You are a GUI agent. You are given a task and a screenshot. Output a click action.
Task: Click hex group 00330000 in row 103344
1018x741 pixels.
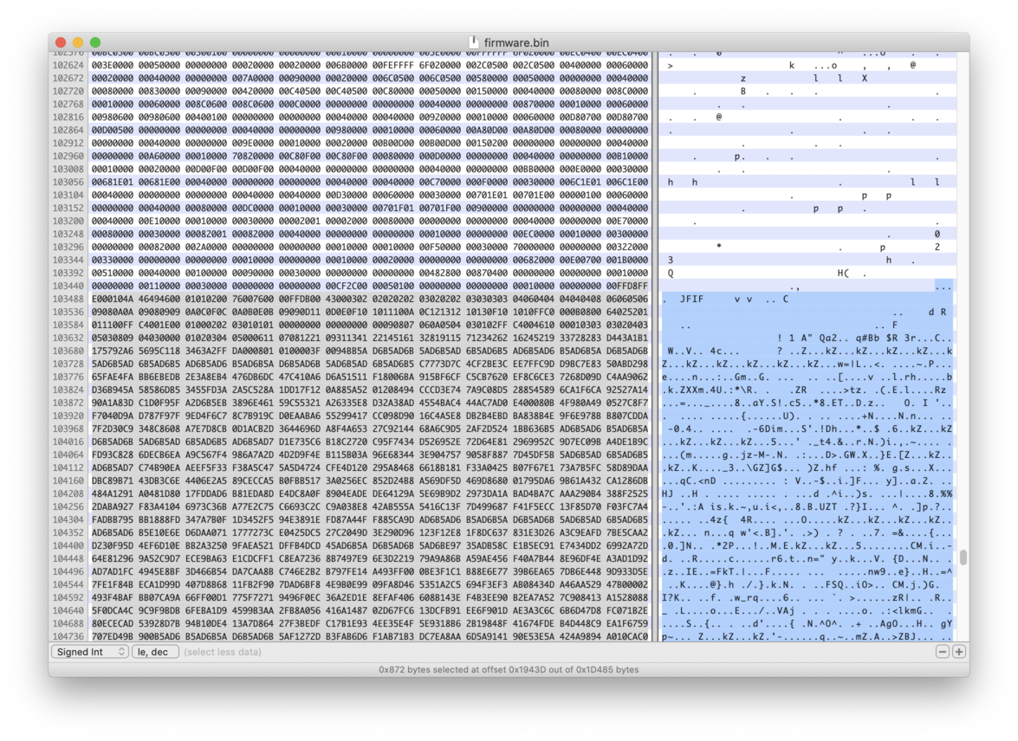[113, 261]
